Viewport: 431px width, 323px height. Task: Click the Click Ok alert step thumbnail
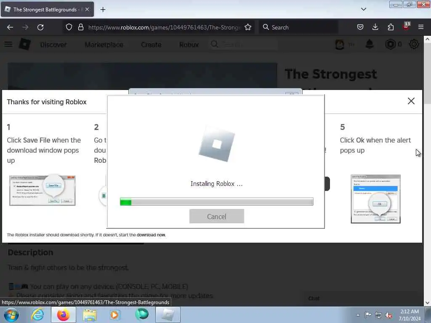click(375, 199)
